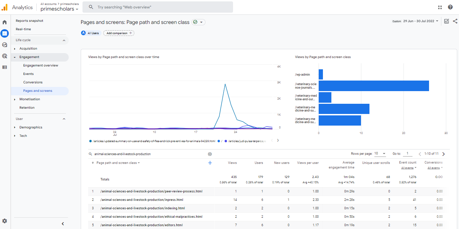
Task: Click the Add comparison button
Action: (x=119, y=33)
